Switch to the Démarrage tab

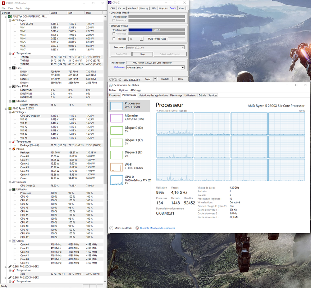[x=176, y=95]
